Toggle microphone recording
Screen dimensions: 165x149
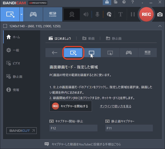pyautogui.click(x=97, y=14)
